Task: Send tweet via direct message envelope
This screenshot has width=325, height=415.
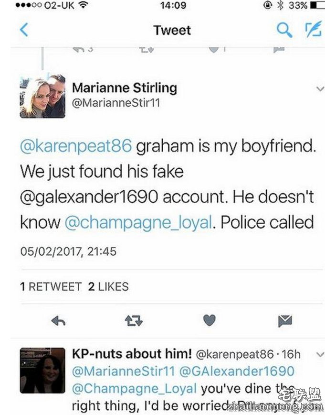Action: (285, 321)
